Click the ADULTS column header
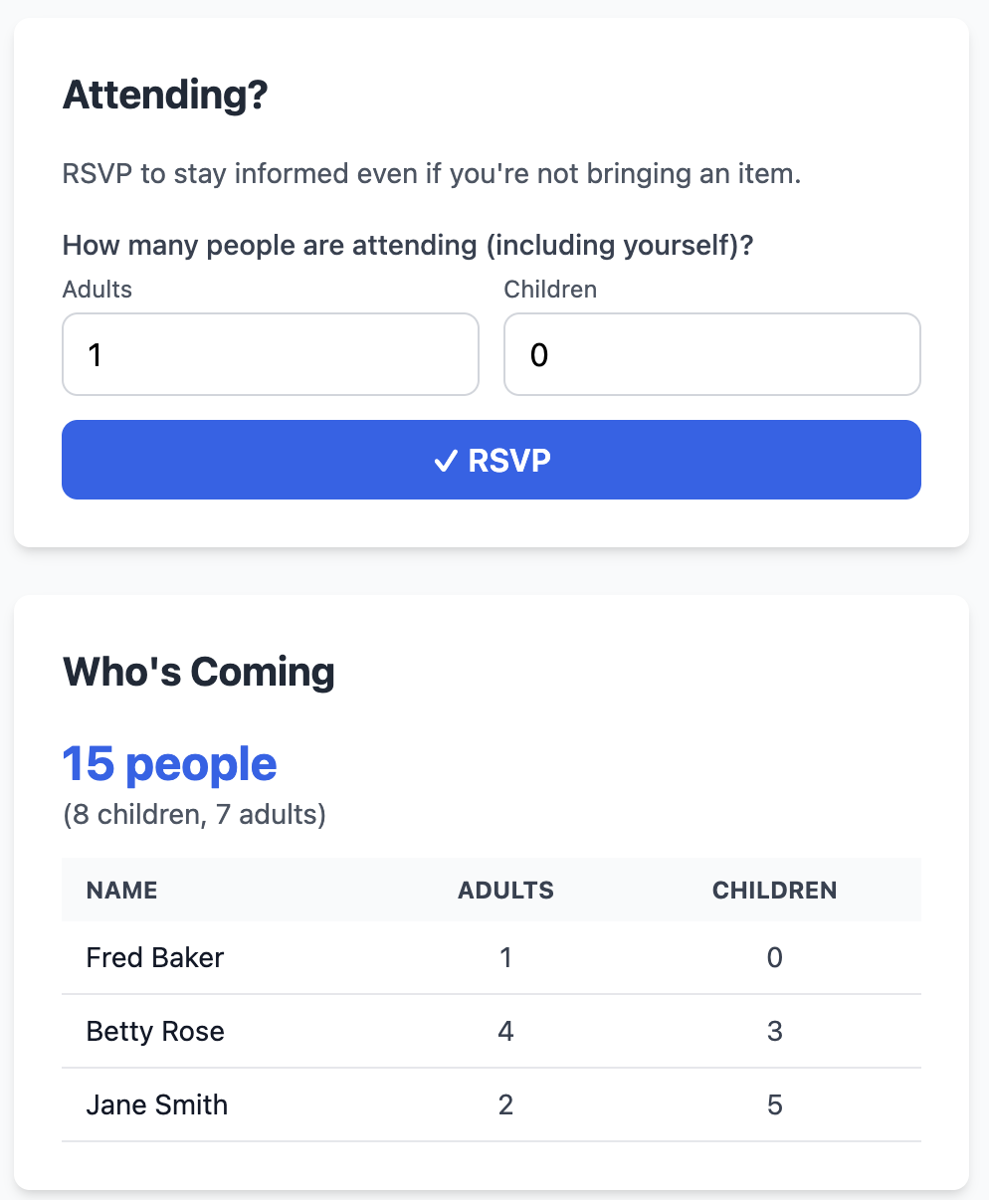The image size is (989, 1200). 505,890
